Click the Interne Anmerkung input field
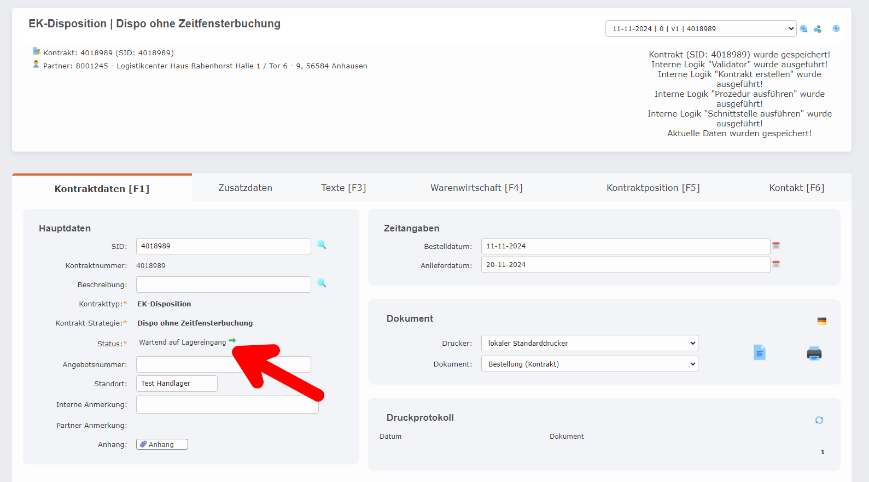869x482 pixels. (228, 405)
